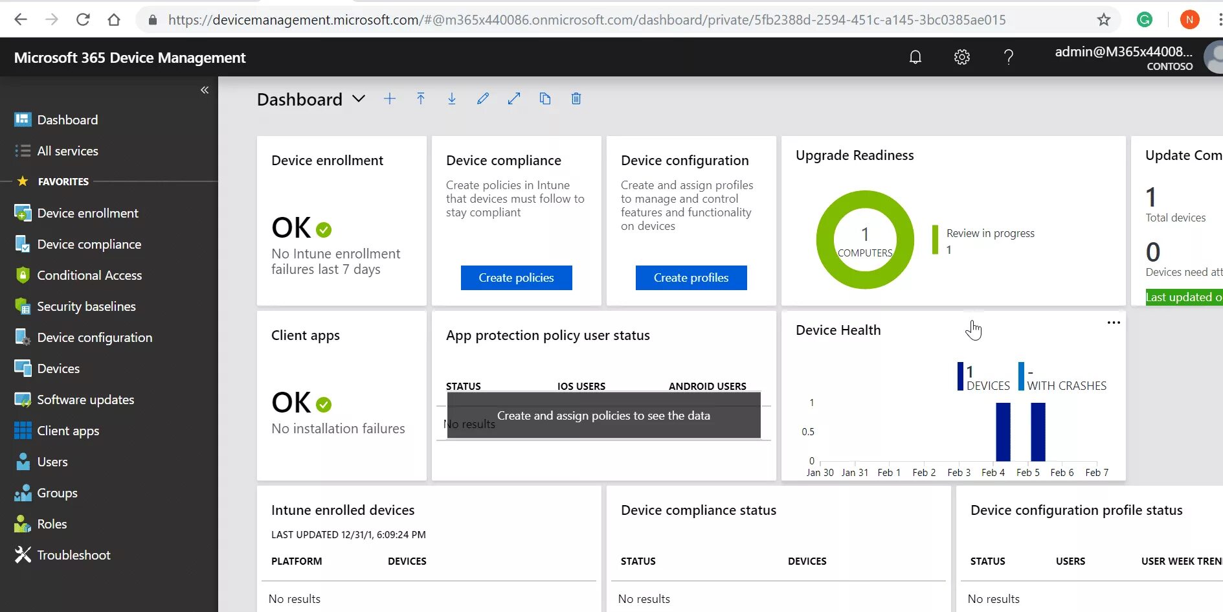Click Device compliance status tile heading

(x=698, y=510)
